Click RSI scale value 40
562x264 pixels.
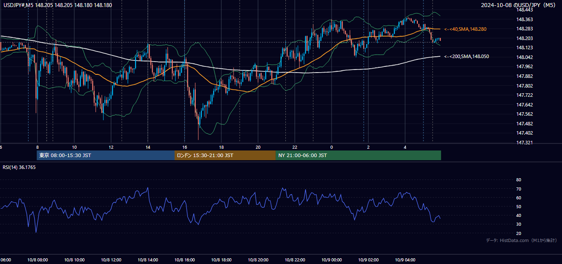[x=518, y=215]
